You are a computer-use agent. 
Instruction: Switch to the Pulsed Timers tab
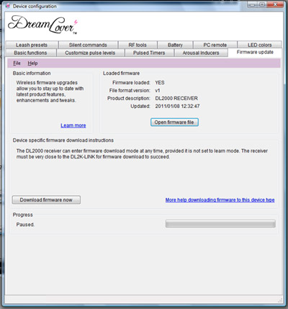point(149,53)
